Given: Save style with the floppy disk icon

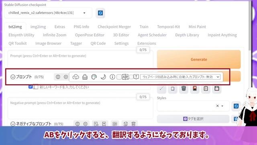Looking at the screenshot, I should point(217,89).
